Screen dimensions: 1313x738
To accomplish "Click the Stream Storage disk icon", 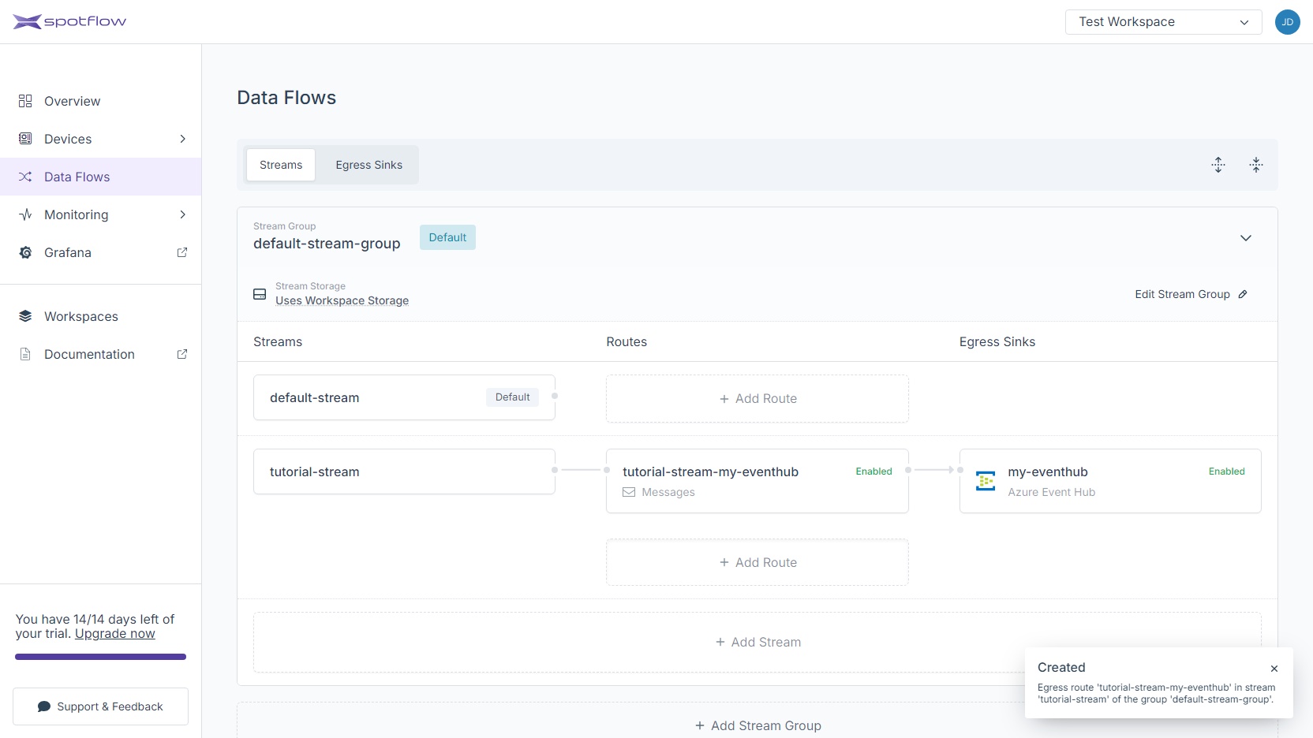I will [x=260, y=294].
